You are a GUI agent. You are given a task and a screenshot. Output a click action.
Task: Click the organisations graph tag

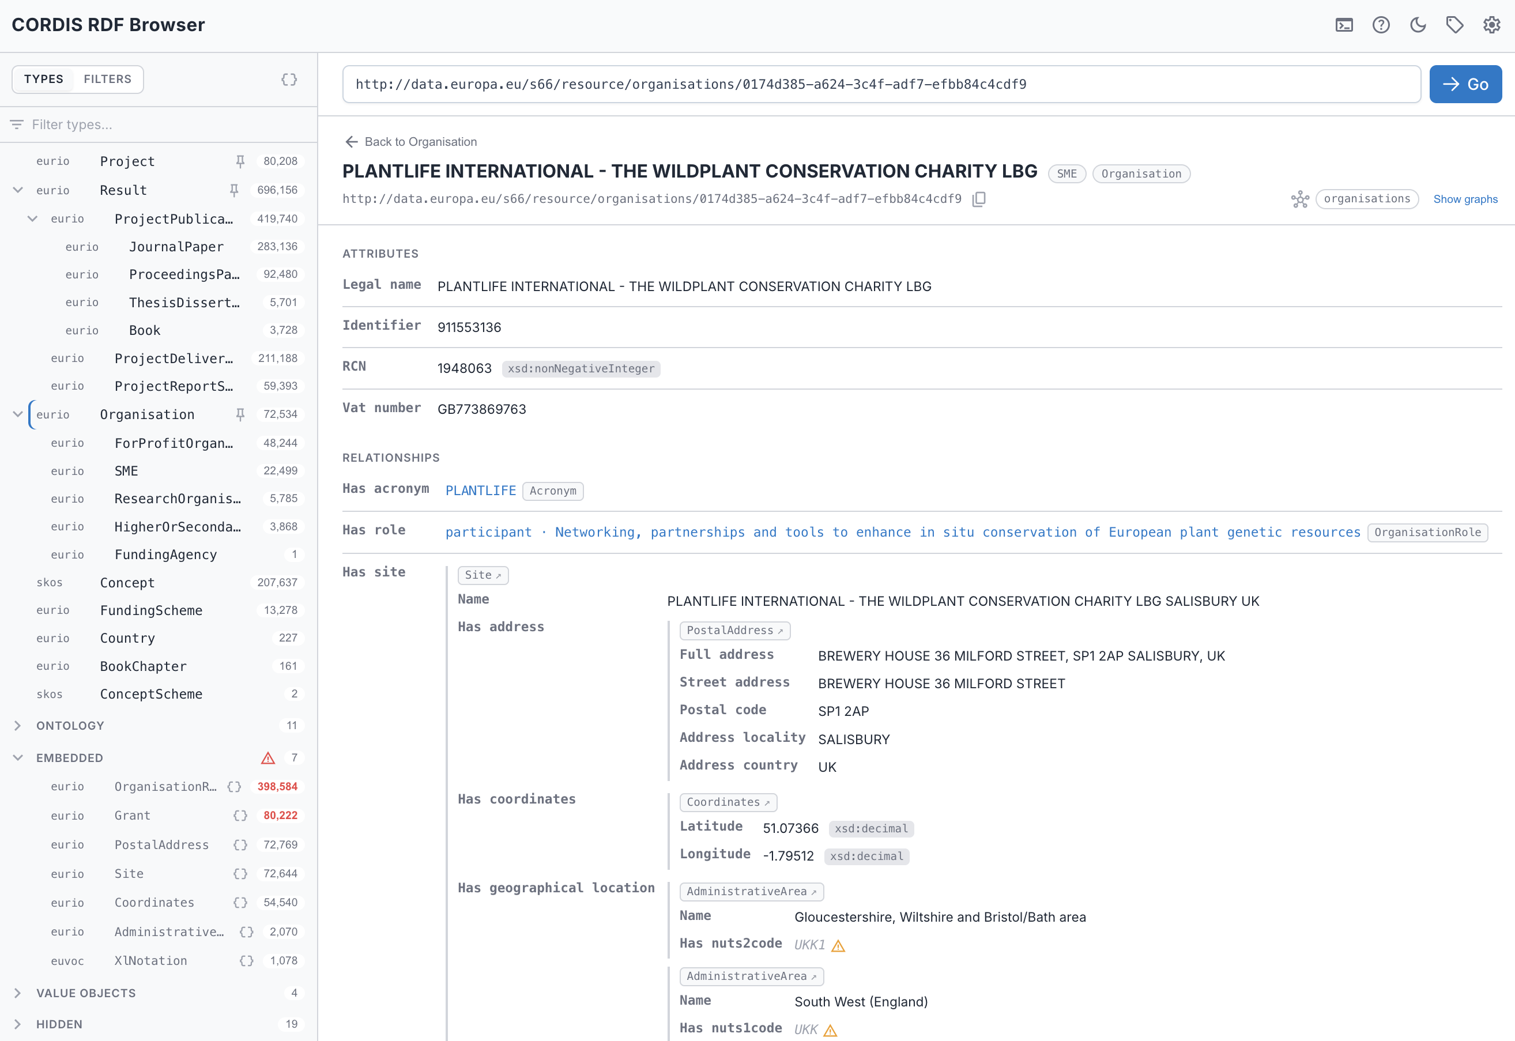point(1366,199)
